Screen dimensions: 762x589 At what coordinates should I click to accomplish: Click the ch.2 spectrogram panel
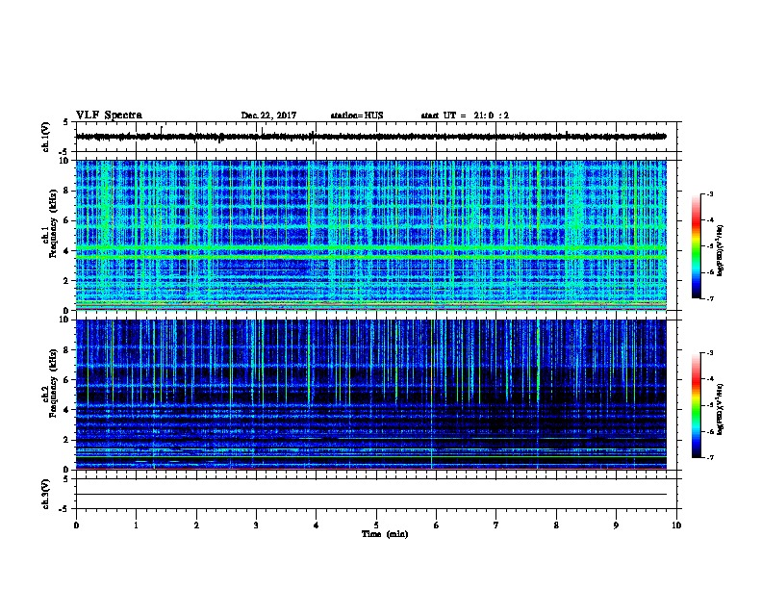[370, 395]
